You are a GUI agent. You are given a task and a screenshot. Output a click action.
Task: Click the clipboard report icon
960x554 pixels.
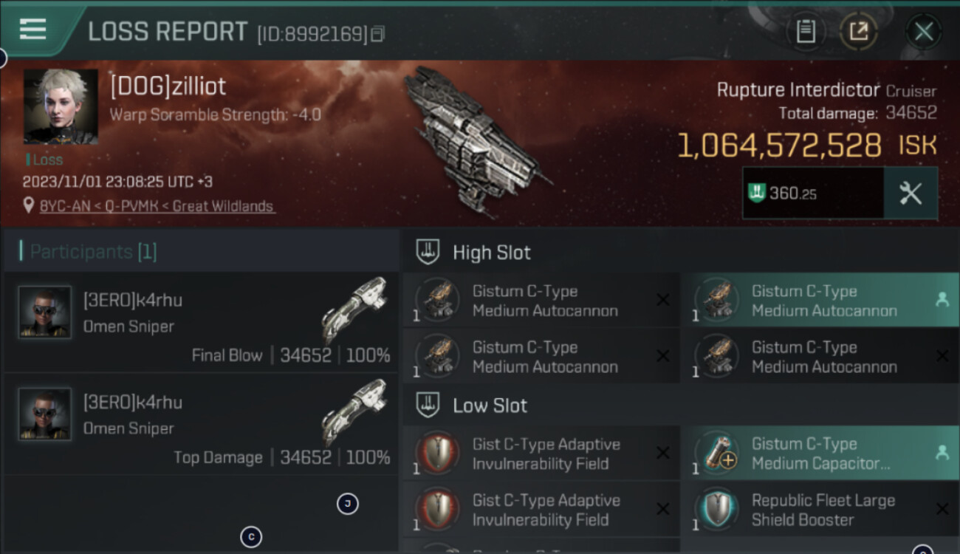coord(806,32)
